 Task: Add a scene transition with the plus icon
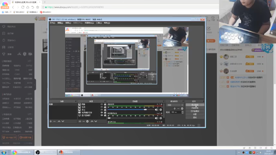click(x=174, y=108)
